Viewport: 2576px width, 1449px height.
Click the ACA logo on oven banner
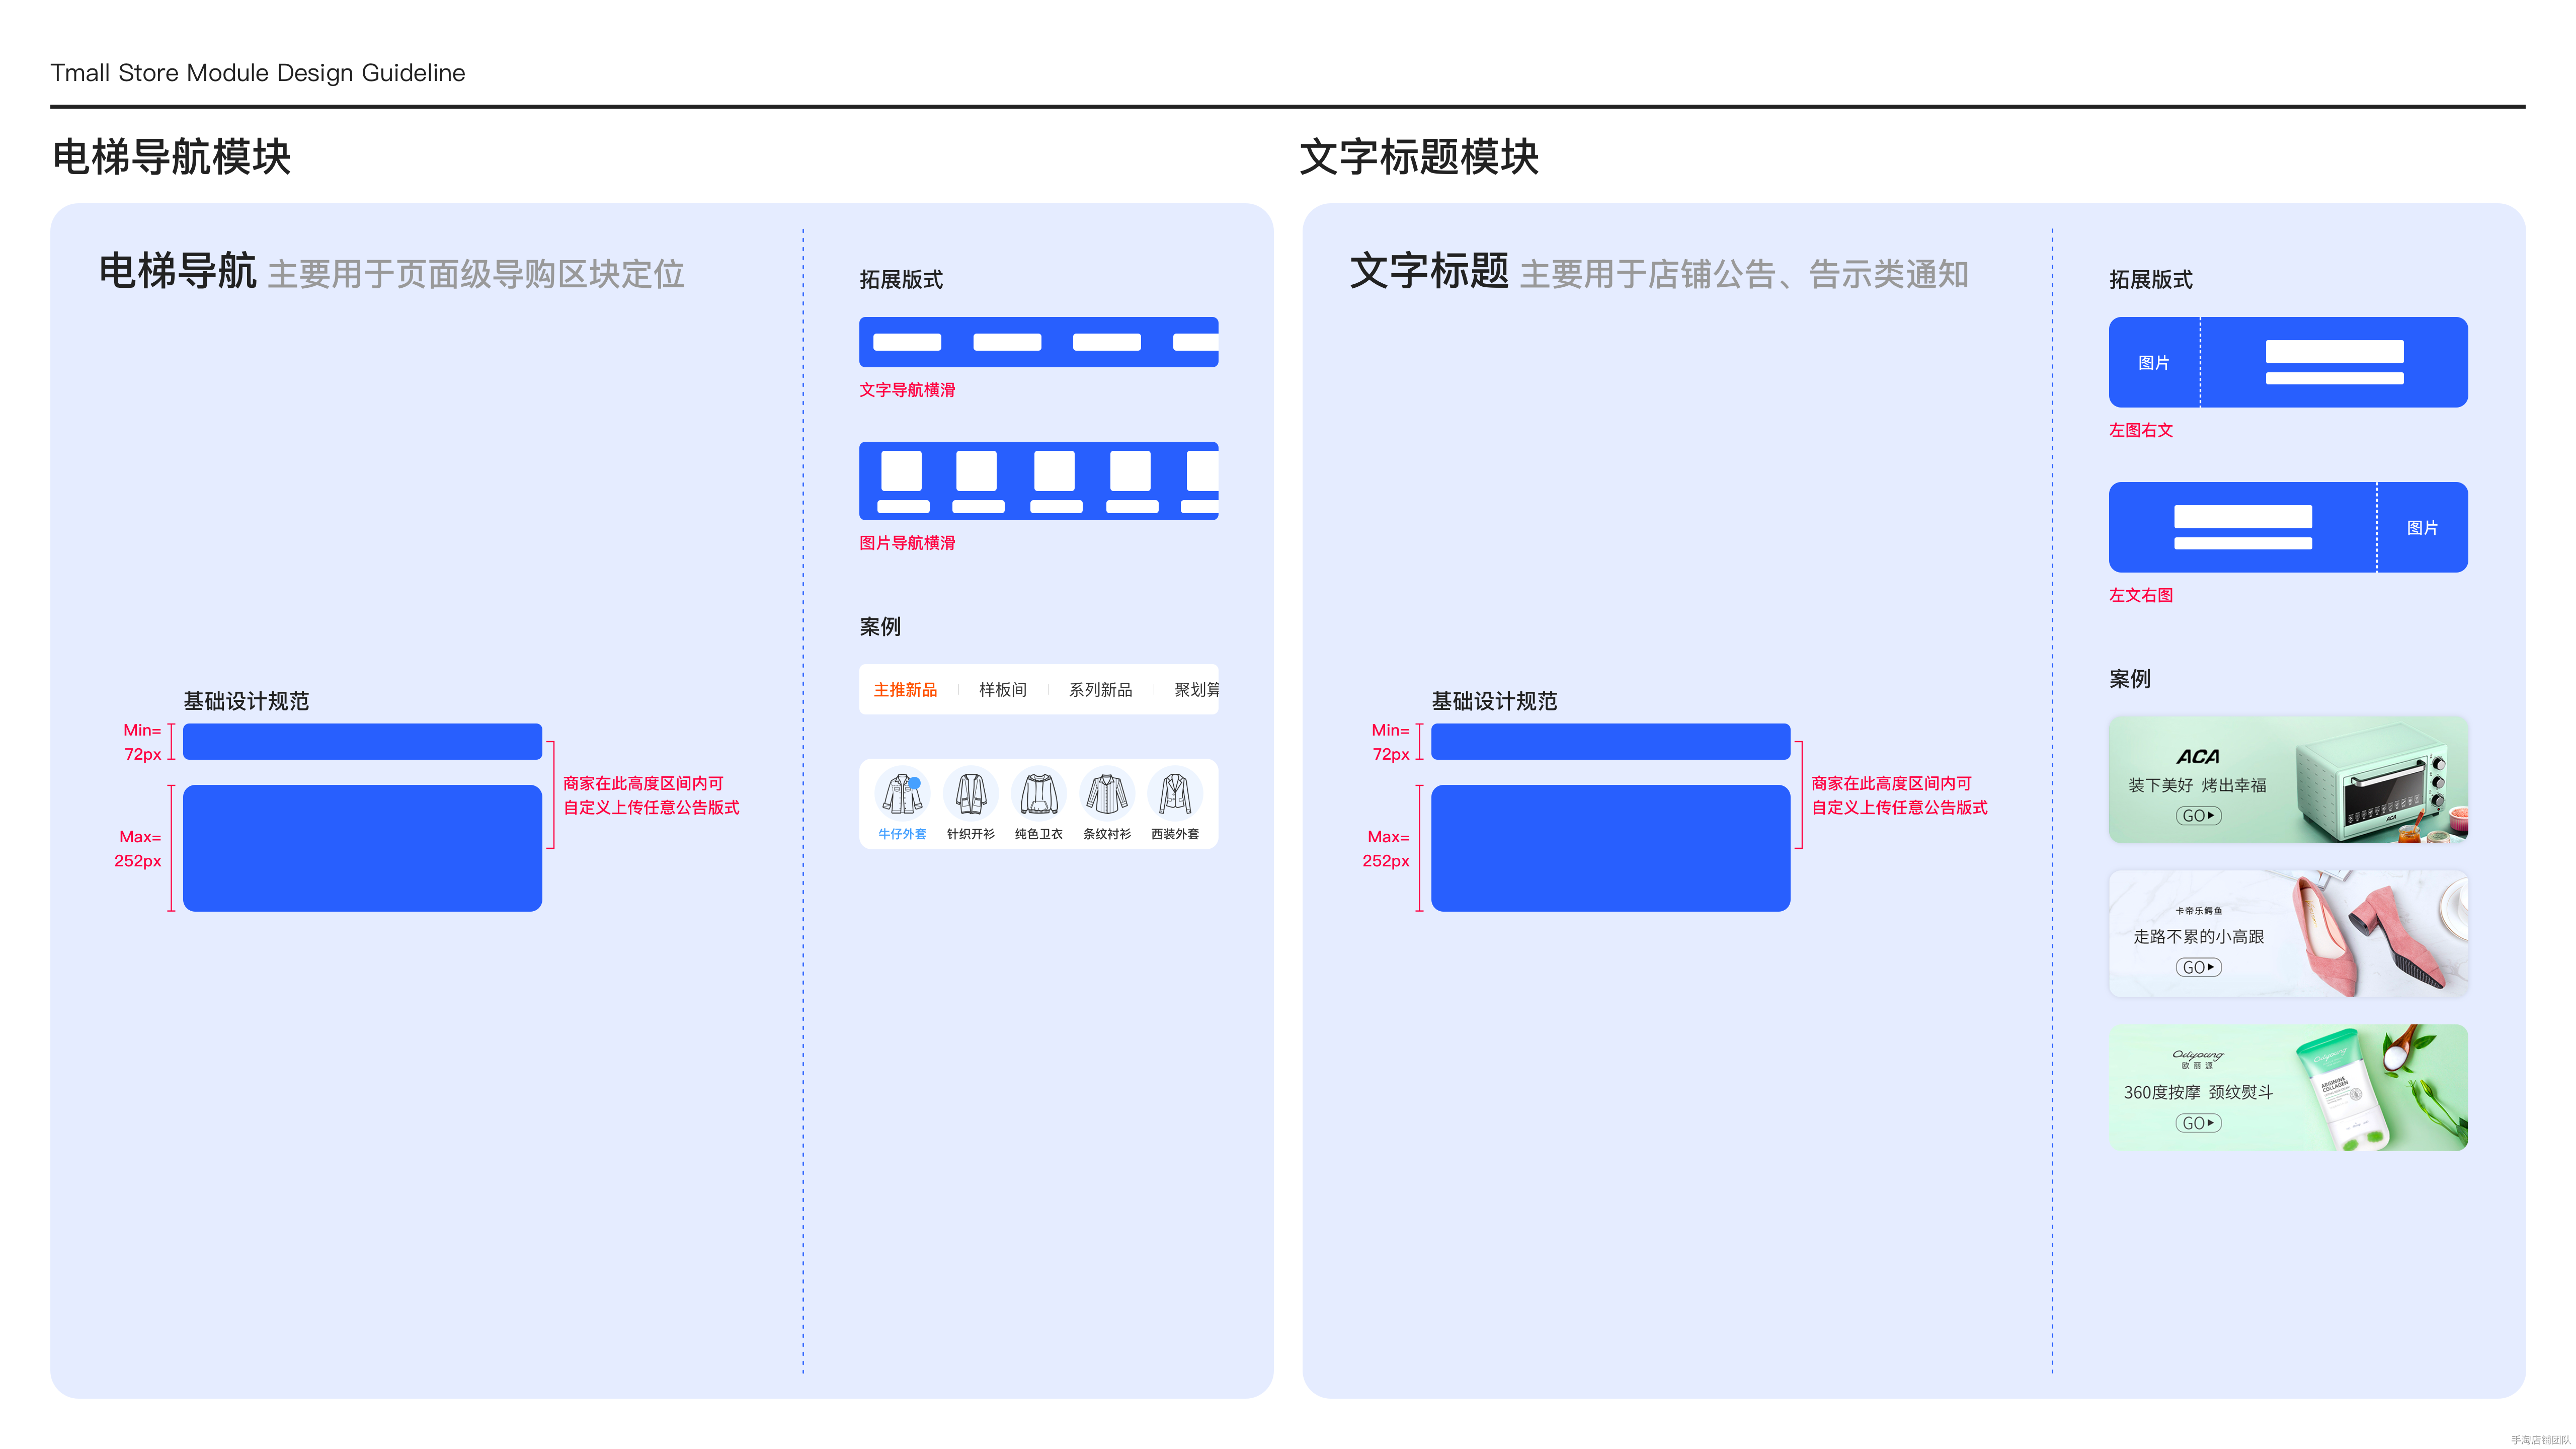pos(2197,757)
